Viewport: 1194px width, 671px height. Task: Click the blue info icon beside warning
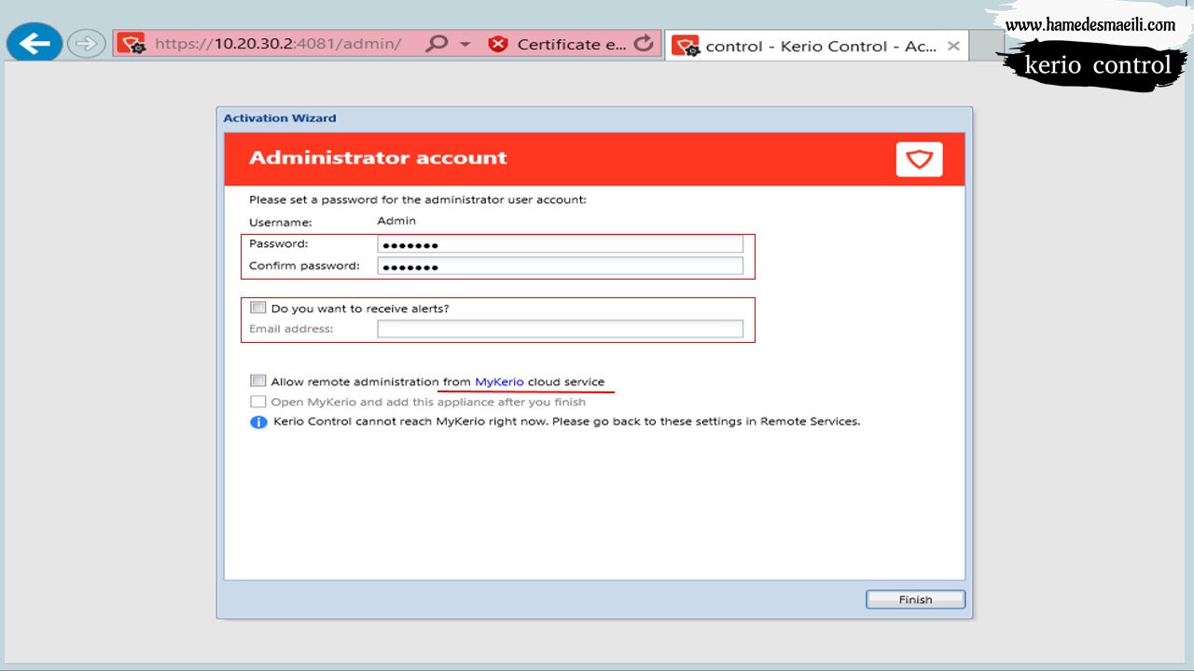(x=258, y=422)
